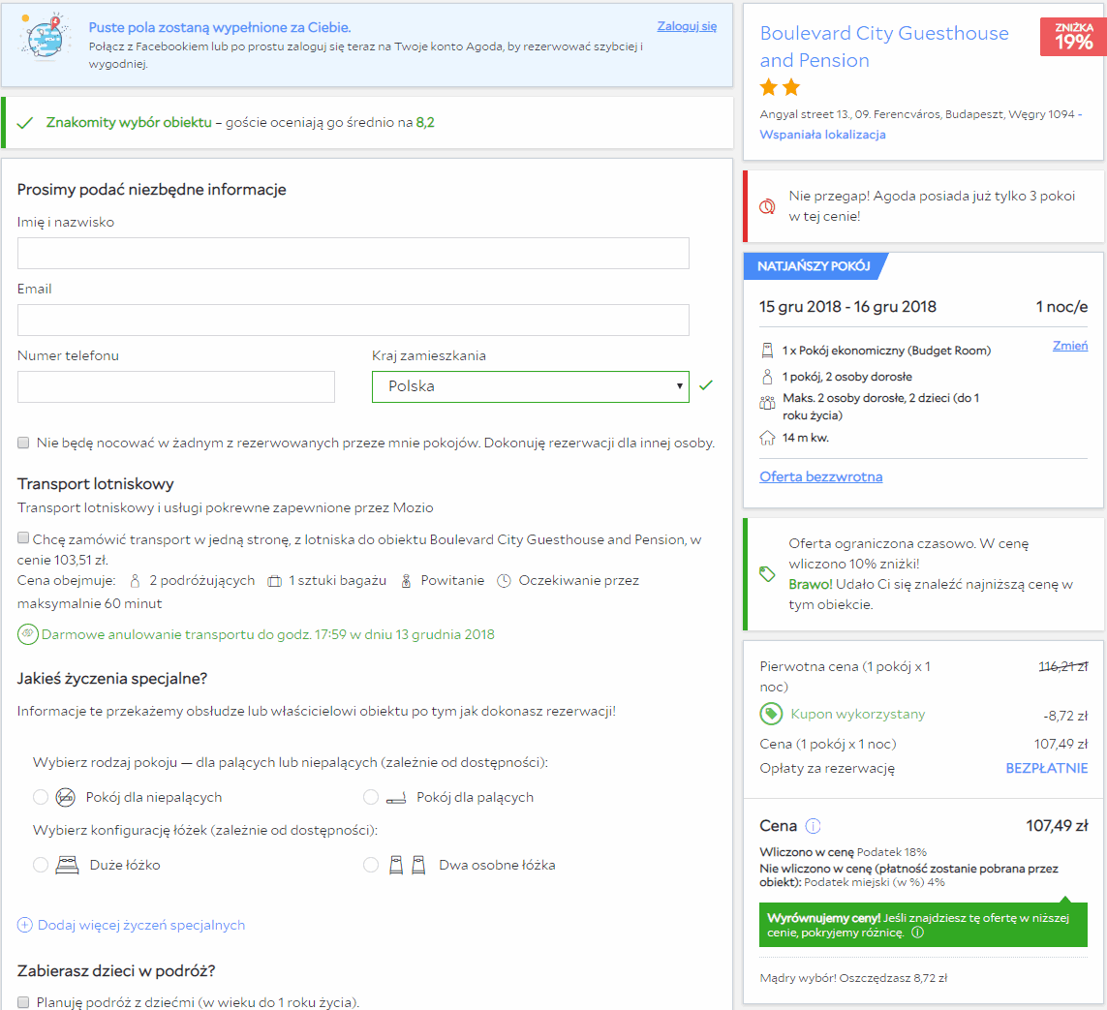Viewport: 1107px width, 1010px height.
Task: Tick booking for another person checkbox
Action: tap(23, 443)
